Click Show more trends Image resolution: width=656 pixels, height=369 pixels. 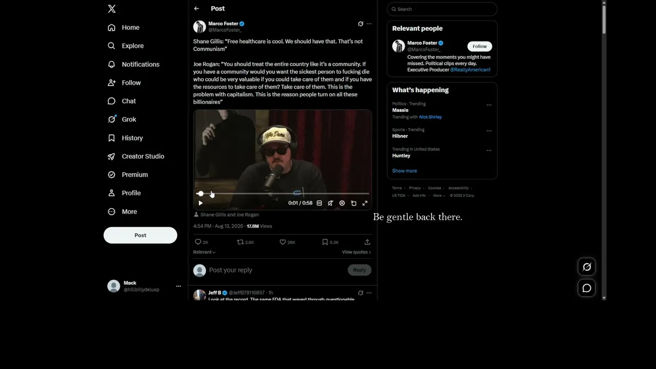tap(404, 171)
